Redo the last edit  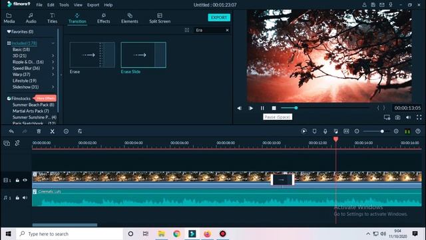[x=25, y=131]
